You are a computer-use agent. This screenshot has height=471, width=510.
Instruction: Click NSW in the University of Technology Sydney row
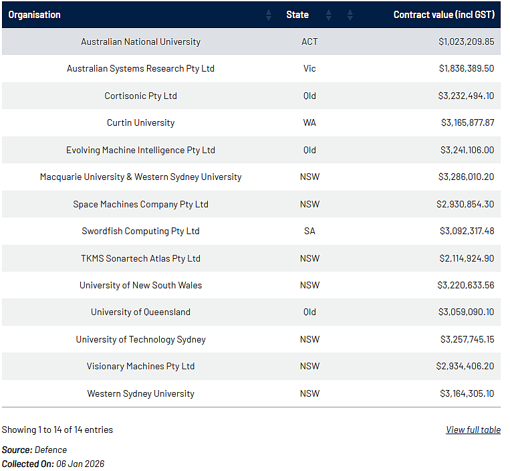[x=309, y=339]
